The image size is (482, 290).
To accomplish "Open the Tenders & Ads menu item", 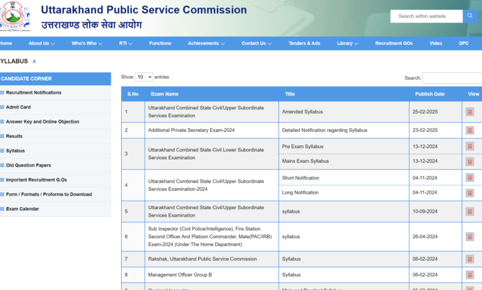I will point(304,43).
